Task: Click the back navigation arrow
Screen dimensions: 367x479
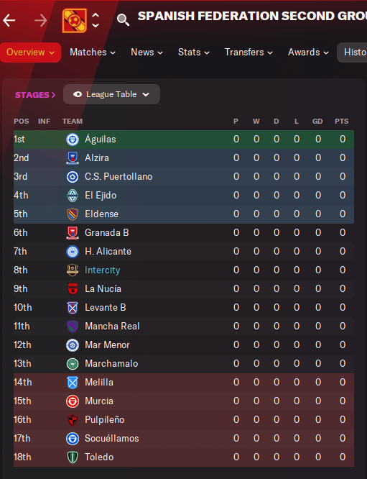Action: click(x=9, y=21)
